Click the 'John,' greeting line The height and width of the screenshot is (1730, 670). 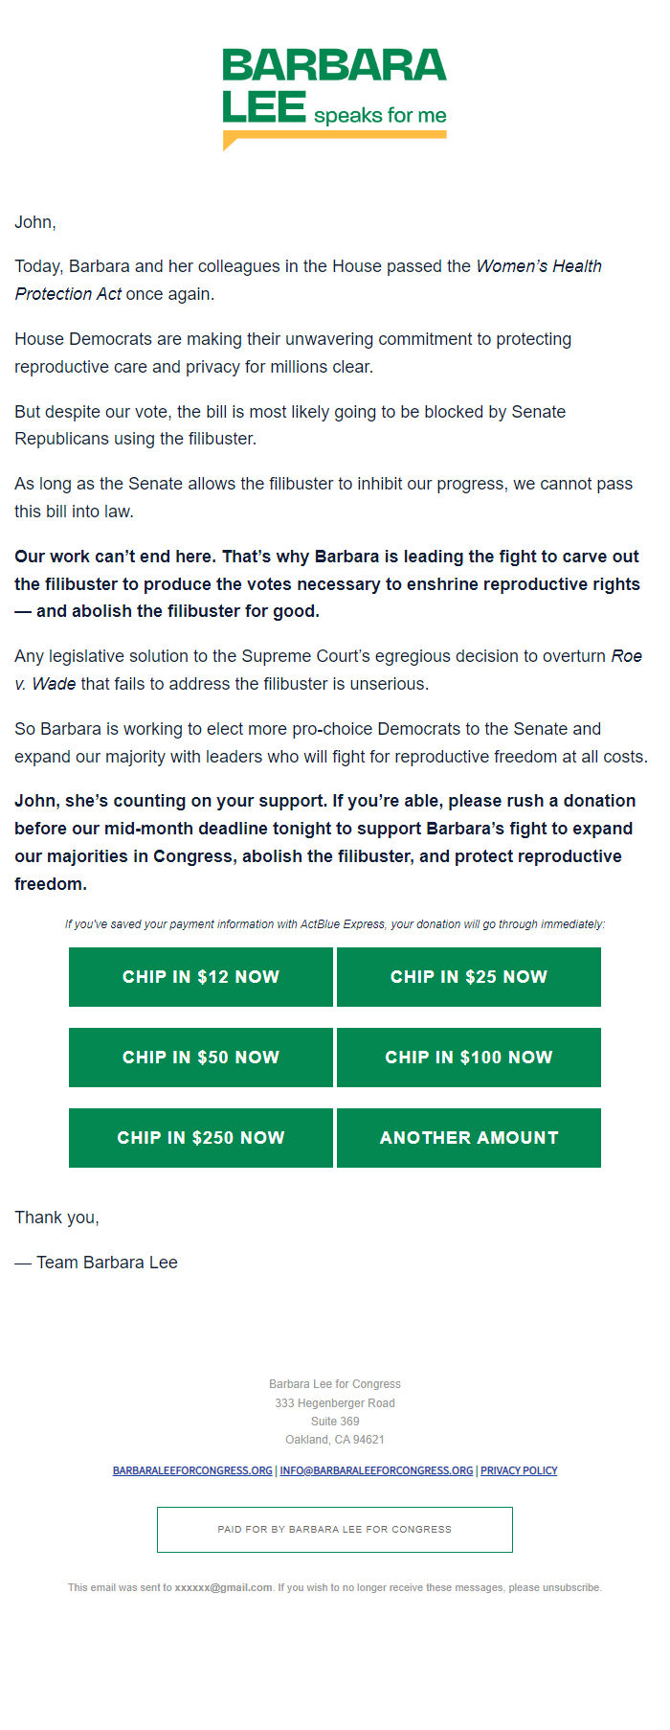(x=35, y=222)
